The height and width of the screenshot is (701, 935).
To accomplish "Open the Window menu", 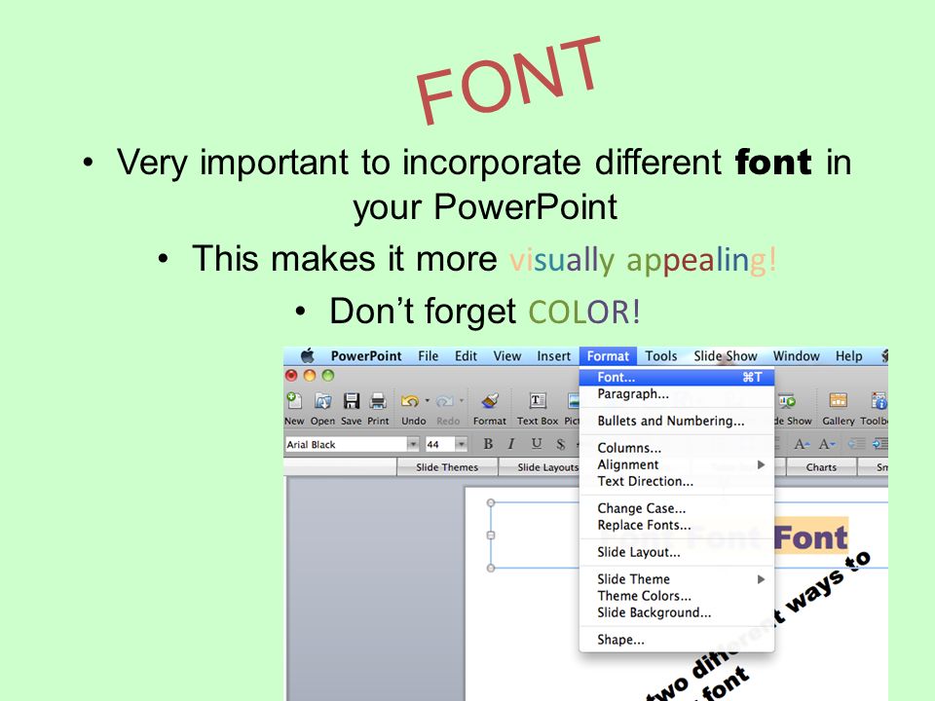I will 796,356.
